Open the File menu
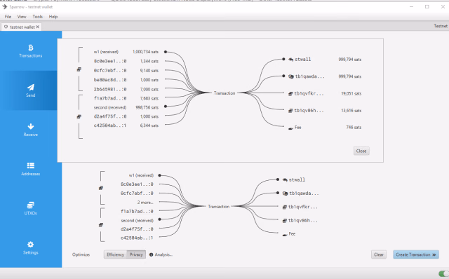Viewport: 449px width, 279px height. pos(8,17)
